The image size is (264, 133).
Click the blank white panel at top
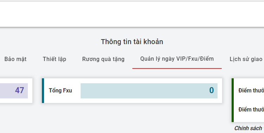pos(132,14)
